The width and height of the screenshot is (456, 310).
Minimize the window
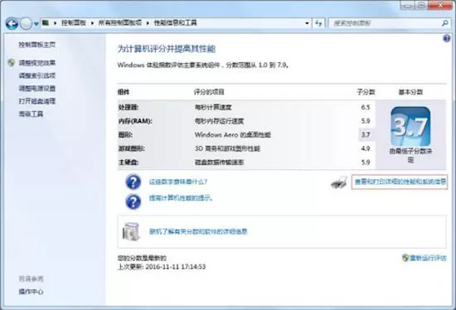pyautogui.click(x=406, y=5)
